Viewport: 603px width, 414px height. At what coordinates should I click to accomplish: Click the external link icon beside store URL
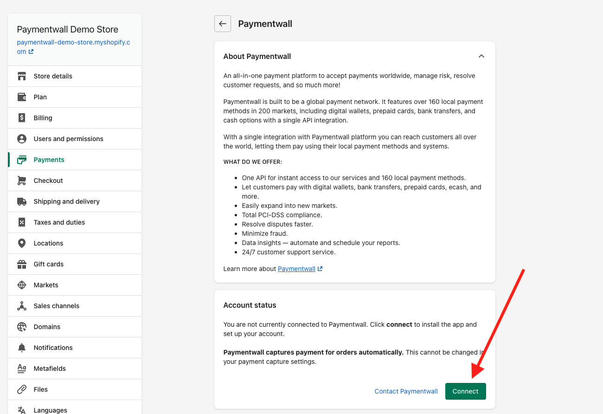31,52
